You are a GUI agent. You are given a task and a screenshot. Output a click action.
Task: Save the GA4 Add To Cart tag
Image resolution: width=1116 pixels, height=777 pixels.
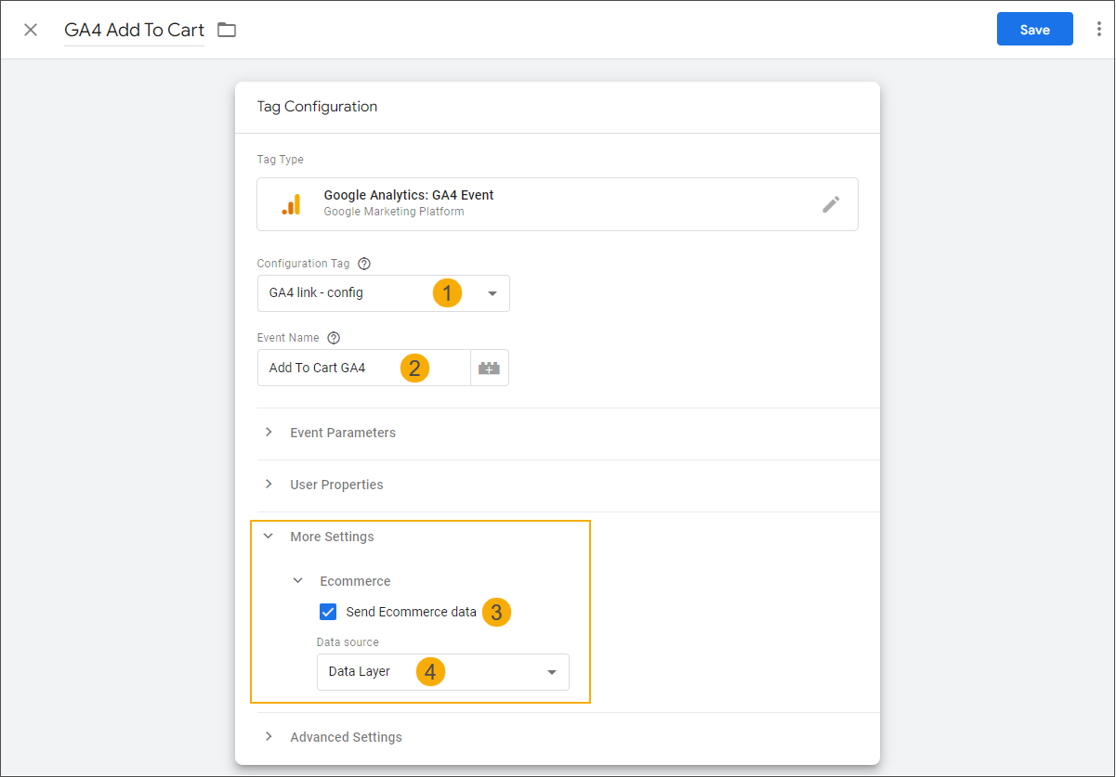coord(1034,29)
